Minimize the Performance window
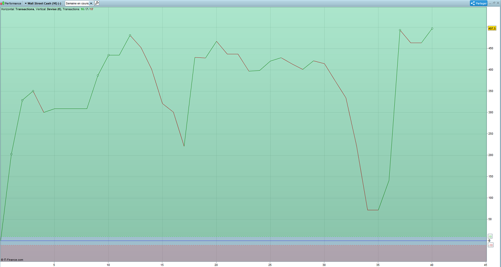501x267 pixels. [x=490, y=3]
